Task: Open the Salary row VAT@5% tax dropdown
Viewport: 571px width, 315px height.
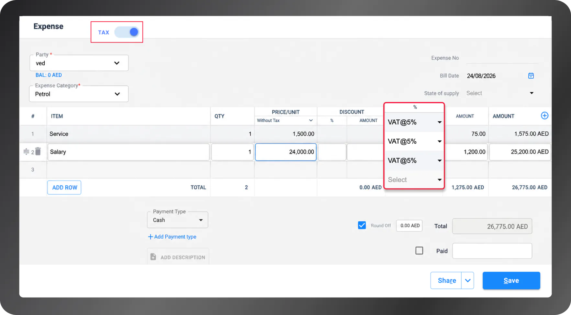Action: 414,141
